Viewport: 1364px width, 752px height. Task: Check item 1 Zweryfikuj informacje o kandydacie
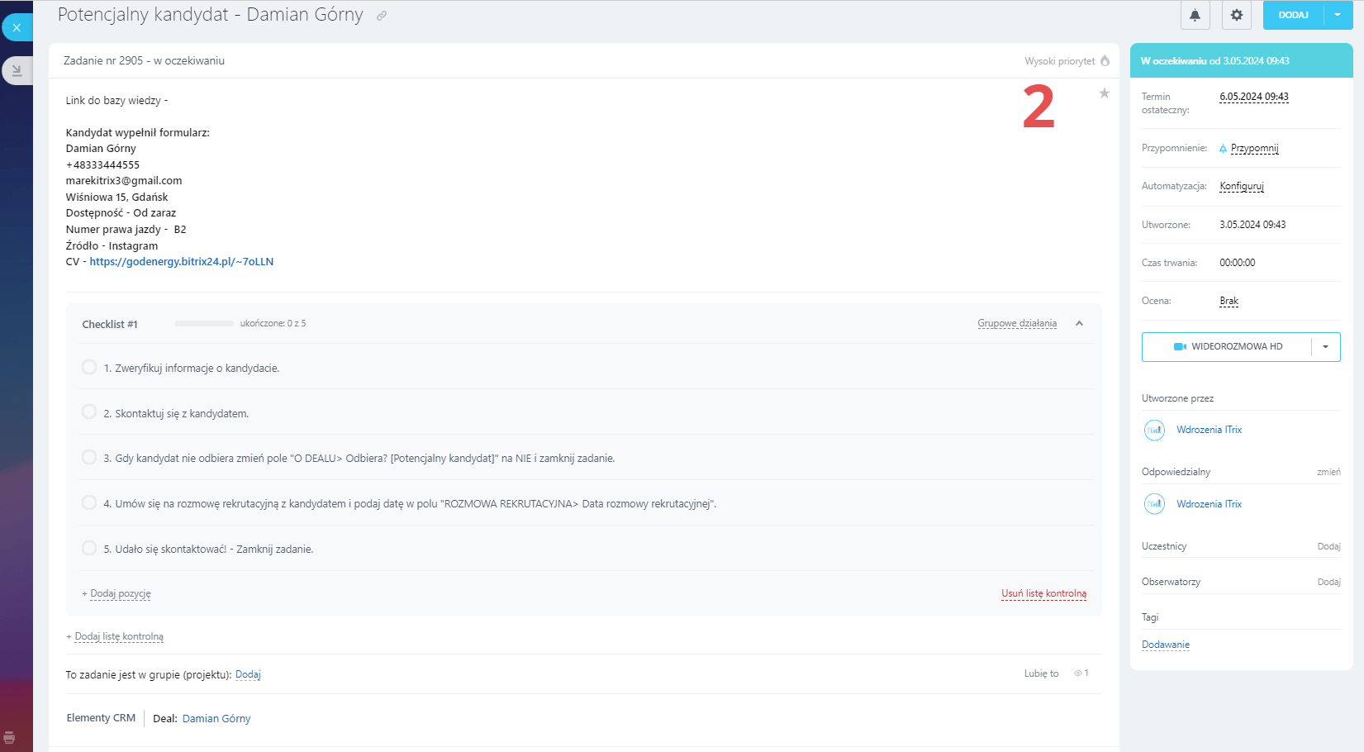[x=89, y=367]
